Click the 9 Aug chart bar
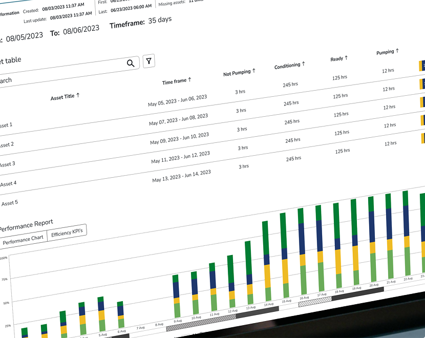This screenshot has height=338, width=425. [x=176, y=296]
